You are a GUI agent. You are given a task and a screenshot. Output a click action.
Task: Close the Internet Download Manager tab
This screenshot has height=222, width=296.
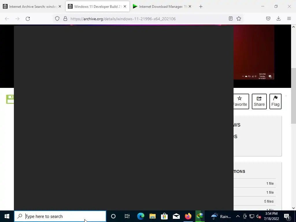click(190, 7)
